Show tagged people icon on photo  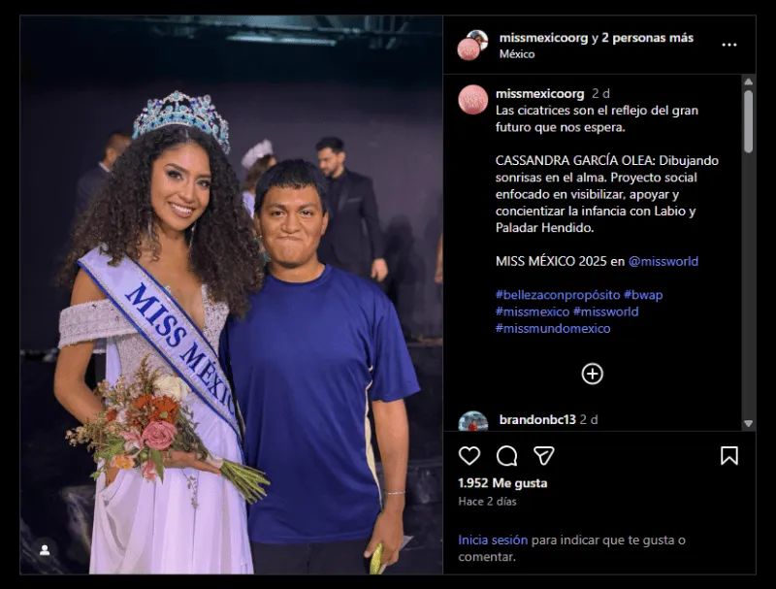coord(45,549)
